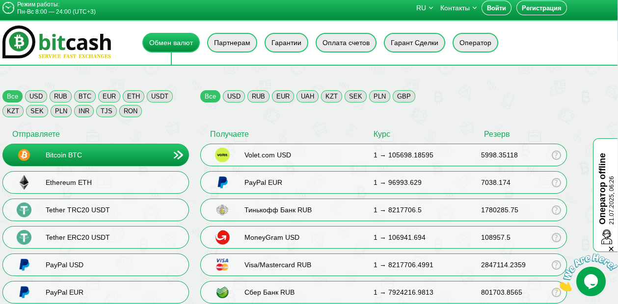Open the help icon for Volet.com USD

click(x=556, y=155)
